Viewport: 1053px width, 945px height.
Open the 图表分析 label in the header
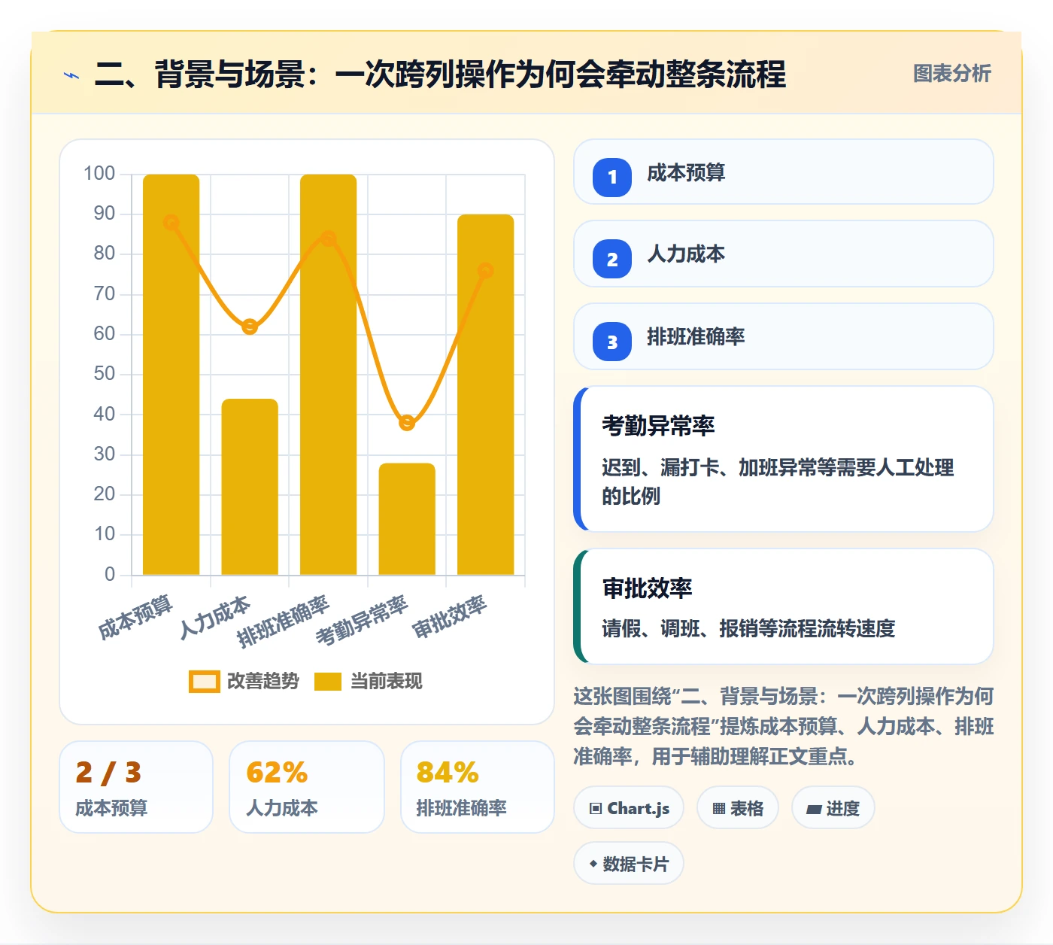pos(951,74)
